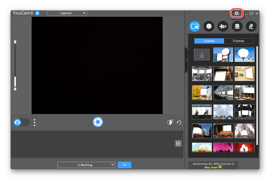Screen dimensions: 271x181
Task: Select the particles effects icon
Action: coord(223,26)
